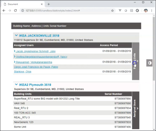Click serial number ST385697456
The image size is (156, 131).
pos(122,127)
